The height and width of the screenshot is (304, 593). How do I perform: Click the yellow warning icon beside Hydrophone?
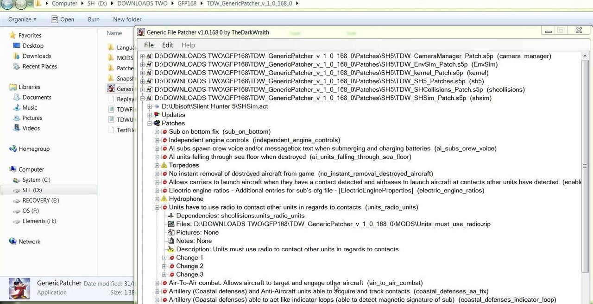[164, 199]
